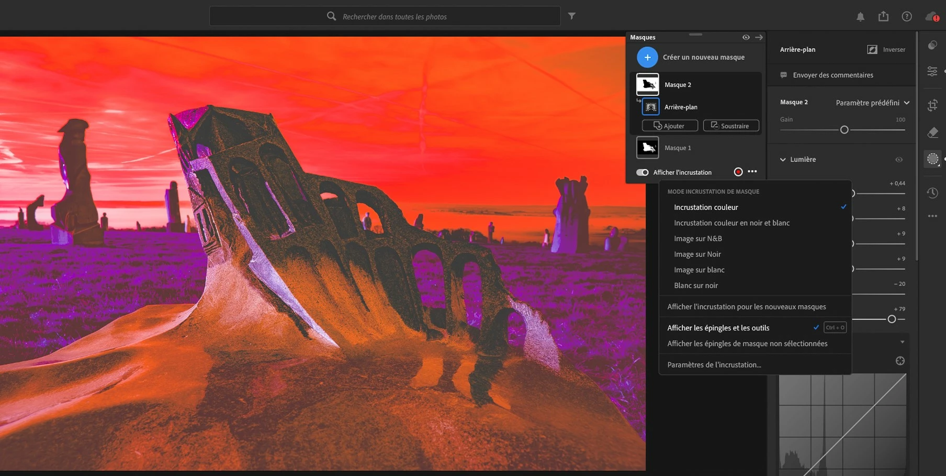Click the overlay color red circle
The width and height of the screenshot is (946, 476).
(x=738, y=172)
